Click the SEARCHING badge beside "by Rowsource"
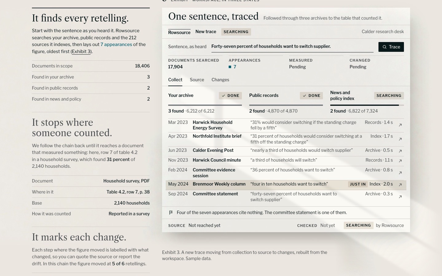The image size is (442, 276). click(x=359, y=225)
